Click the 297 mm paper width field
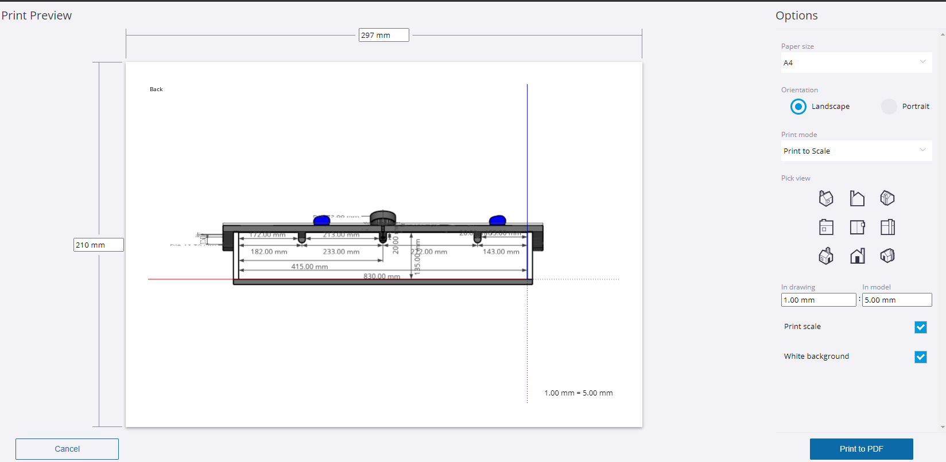The width and height of the screenshot is (946, 462). coord(384,35)
